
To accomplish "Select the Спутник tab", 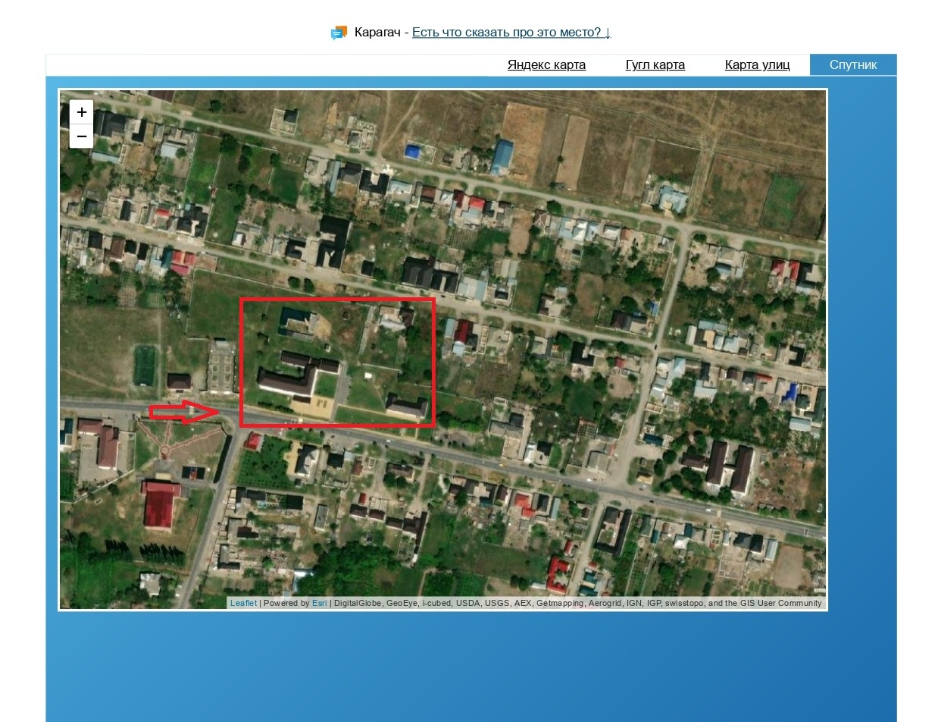I will point(853,64).
